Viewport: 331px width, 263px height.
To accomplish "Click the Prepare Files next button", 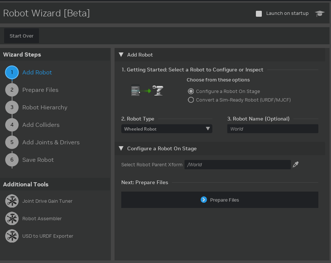I will pos(219,200).
